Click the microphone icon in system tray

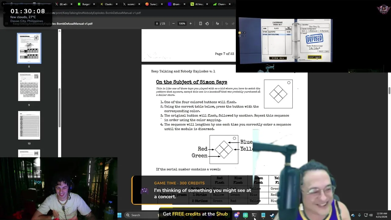(x=359, y=215)
